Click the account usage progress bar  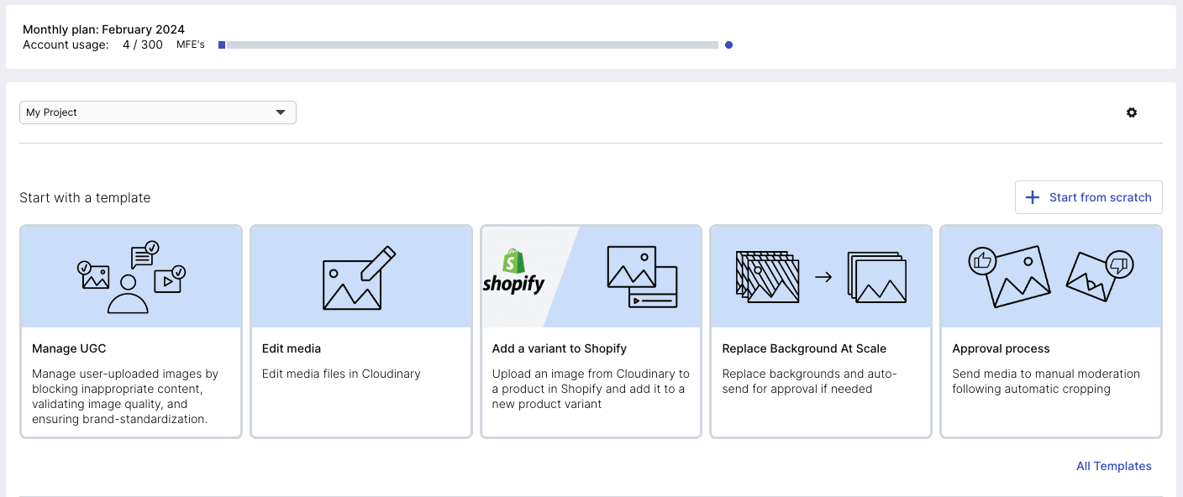coord(471,45)
